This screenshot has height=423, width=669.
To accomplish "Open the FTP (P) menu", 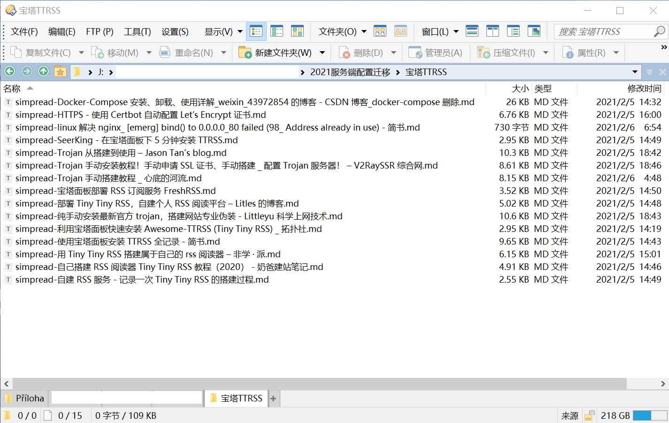I will (100, 31).
